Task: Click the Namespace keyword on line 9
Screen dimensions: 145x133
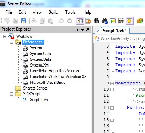Action: click(128, 83)
